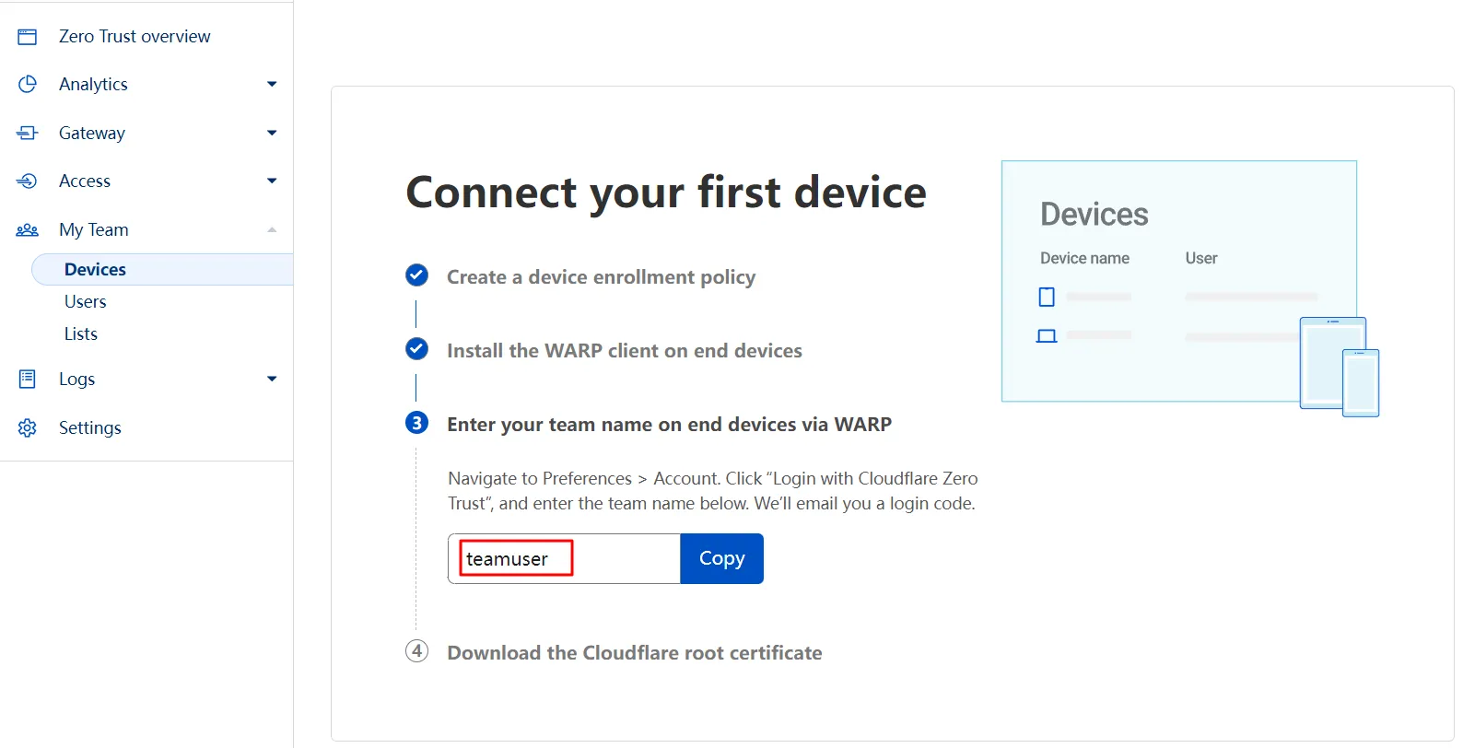The height and width of the screenshot is (748, 1475).
Task: Open the Analytics menu item
Action: [93, 84]
